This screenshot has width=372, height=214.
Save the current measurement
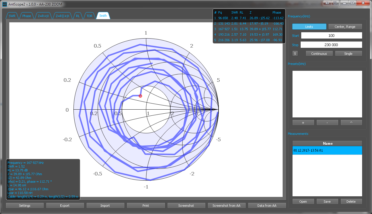click(327, 202)
